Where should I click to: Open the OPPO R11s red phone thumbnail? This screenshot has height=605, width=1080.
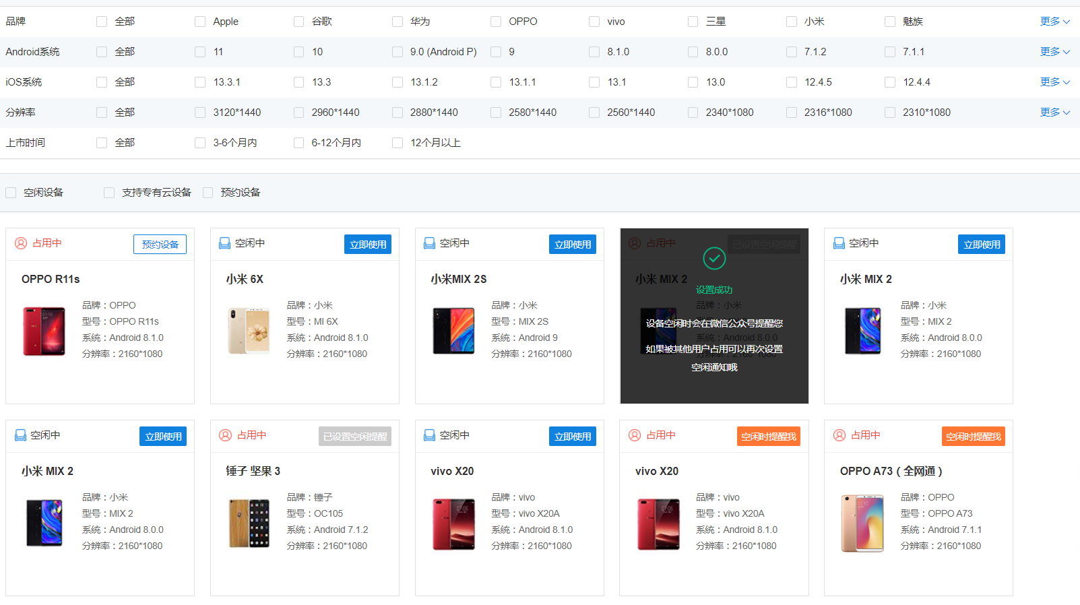click(x=44, y=331)
